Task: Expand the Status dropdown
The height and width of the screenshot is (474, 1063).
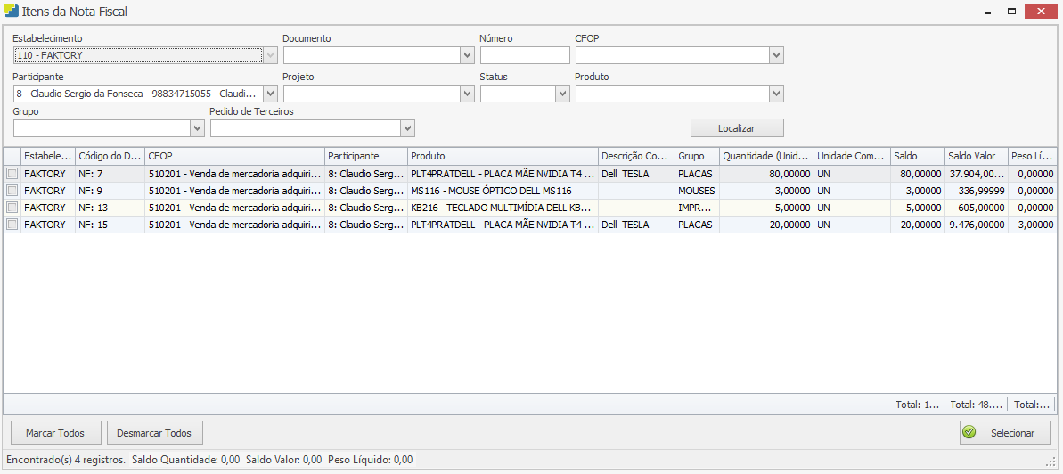Action: tap(562, 94)
